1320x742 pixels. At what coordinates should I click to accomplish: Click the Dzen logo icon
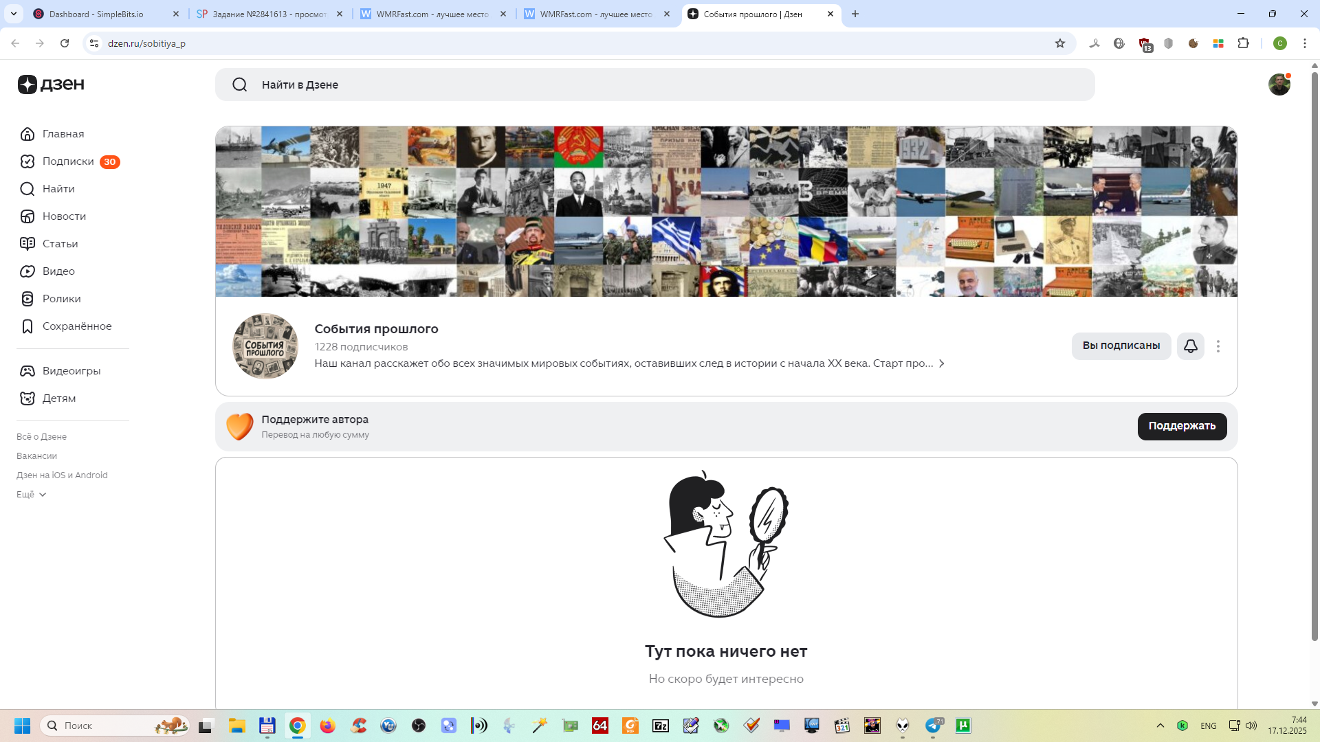(x=27, y=85)
